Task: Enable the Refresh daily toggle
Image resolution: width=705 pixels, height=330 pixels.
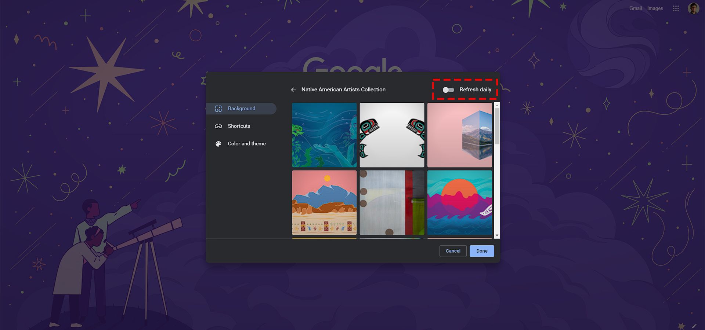Action: coord(448,90)
